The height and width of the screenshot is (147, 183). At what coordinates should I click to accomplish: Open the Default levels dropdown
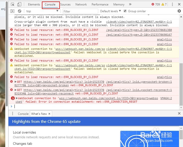[110, 11]
